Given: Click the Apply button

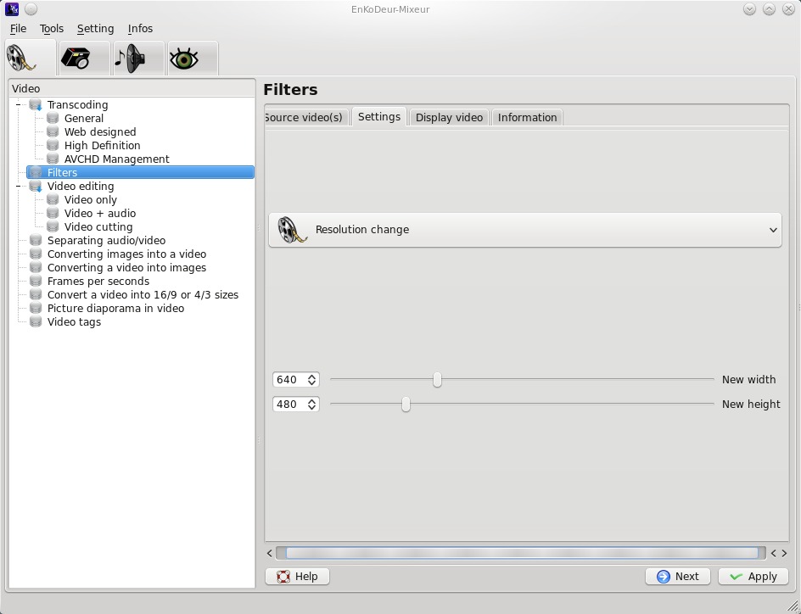Looking at the screenshot, I should tap(753, 576).
